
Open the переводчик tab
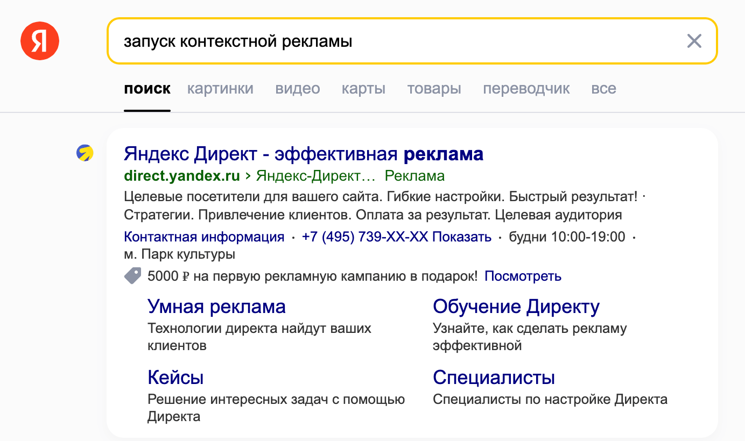tap(526, 88)
